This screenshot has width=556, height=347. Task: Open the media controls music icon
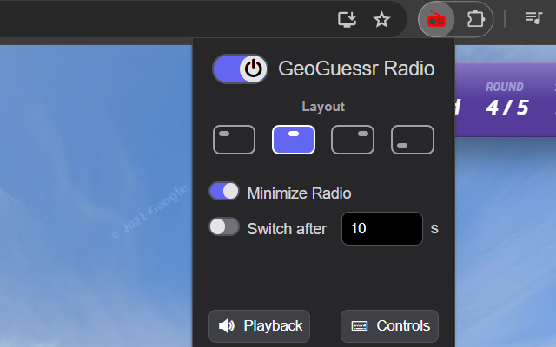pyautogui.click(x=534, y=17)
